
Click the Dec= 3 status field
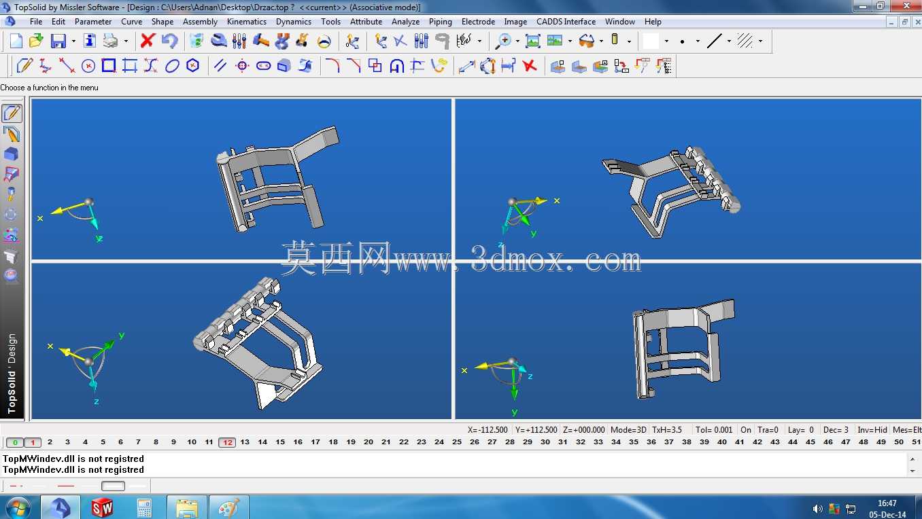tap(836, 430)
